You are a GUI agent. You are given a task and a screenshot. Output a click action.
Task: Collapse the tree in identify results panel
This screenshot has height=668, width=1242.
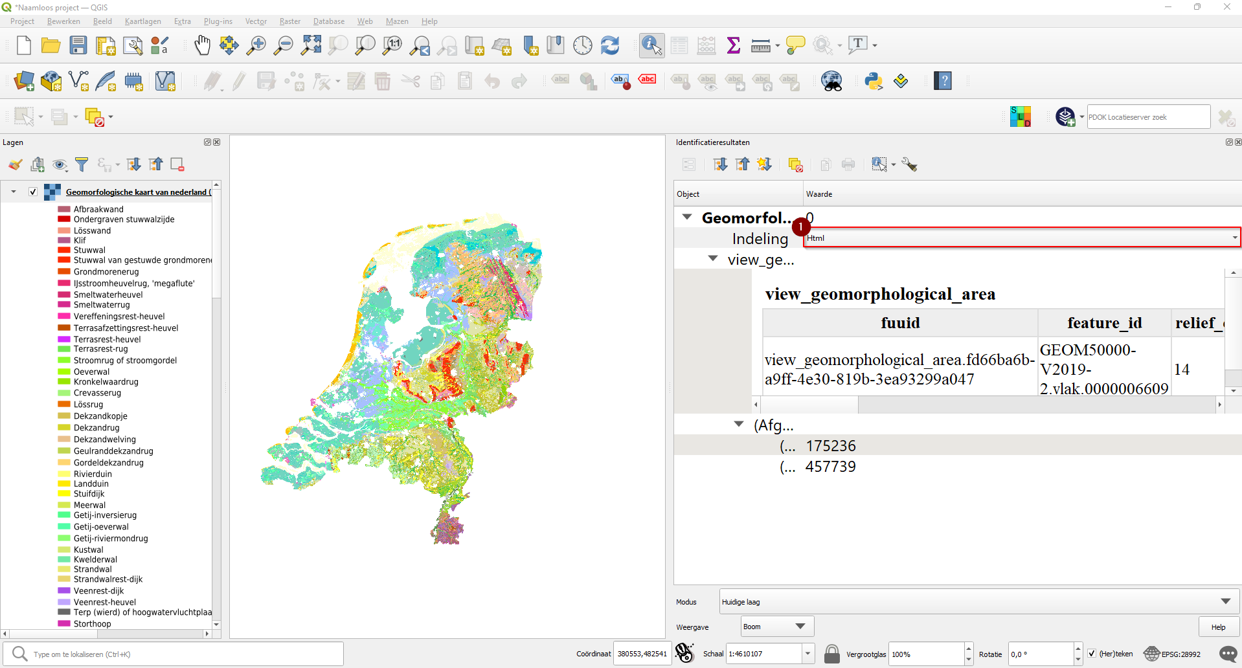[742, 164]
